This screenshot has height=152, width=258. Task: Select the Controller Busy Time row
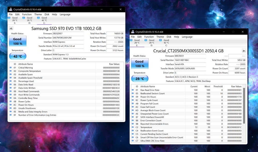coord(64,98)
